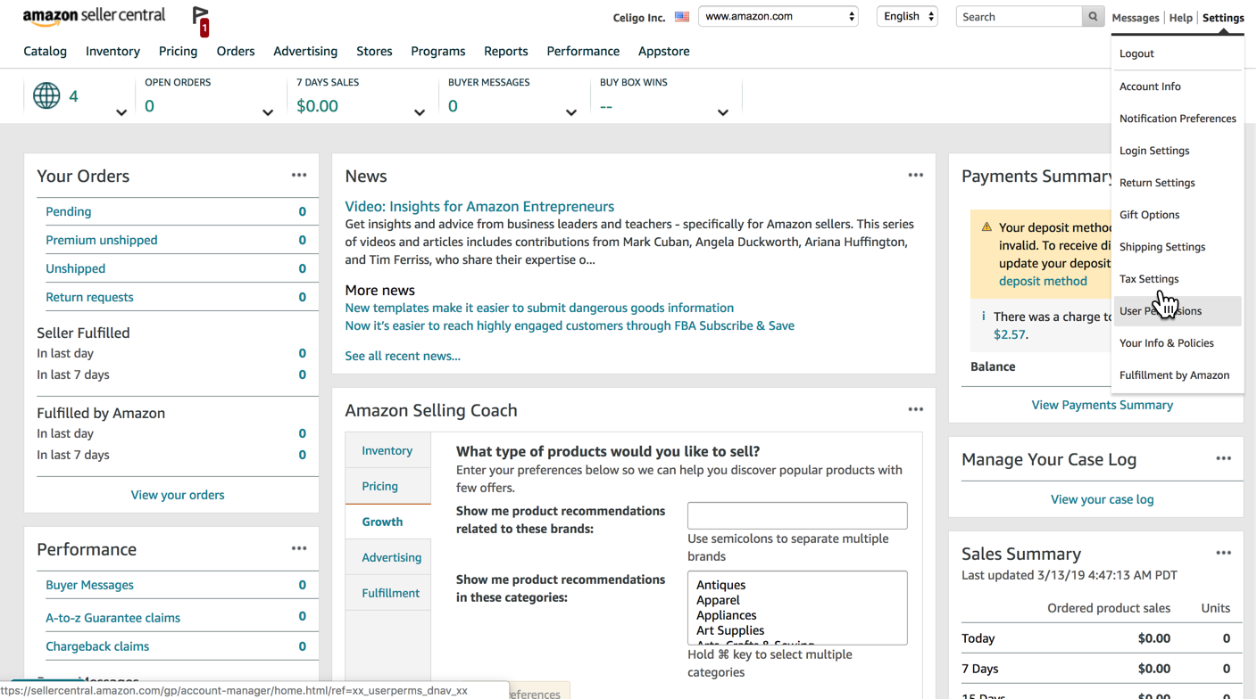Screen dimensions: 1257x699
Task: Select User Permissions in the Settings menu
Action: pos(1161,311)
